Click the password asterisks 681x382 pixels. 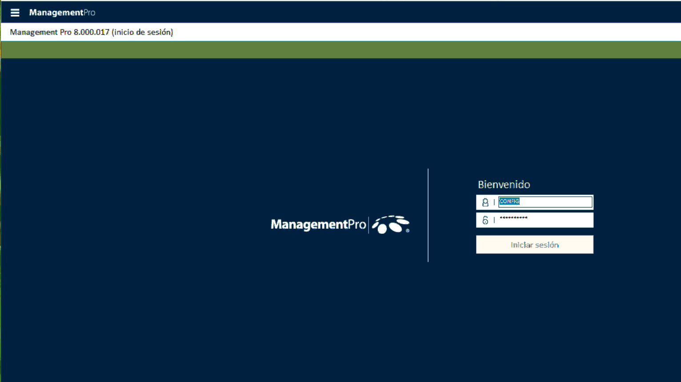[x=513, y=218]
